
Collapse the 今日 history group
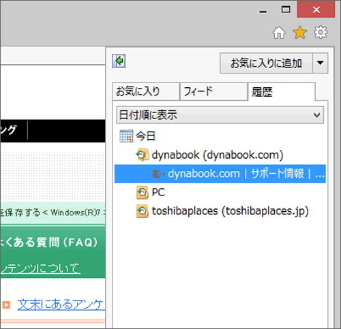click(145, 136)
